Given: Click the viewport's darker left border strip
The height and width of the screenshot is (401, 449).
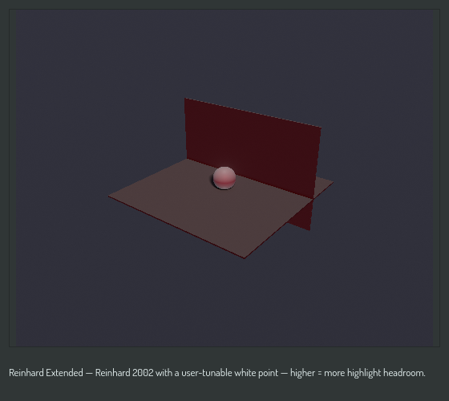Looking at the screenshot, I should click(13, 177).
